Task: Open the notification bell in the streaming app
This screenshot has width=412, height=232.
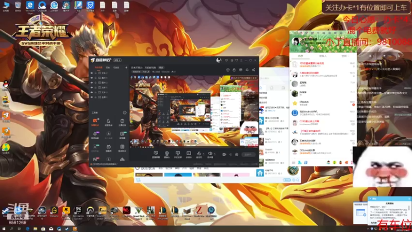Action: click(247, 70)
